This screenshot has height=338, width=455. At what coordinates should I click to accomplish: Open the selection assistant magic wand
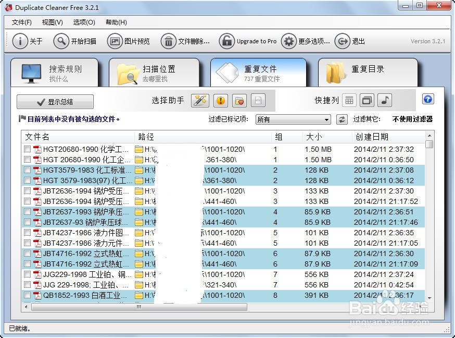pyautogui.click(x=200, y=101)
